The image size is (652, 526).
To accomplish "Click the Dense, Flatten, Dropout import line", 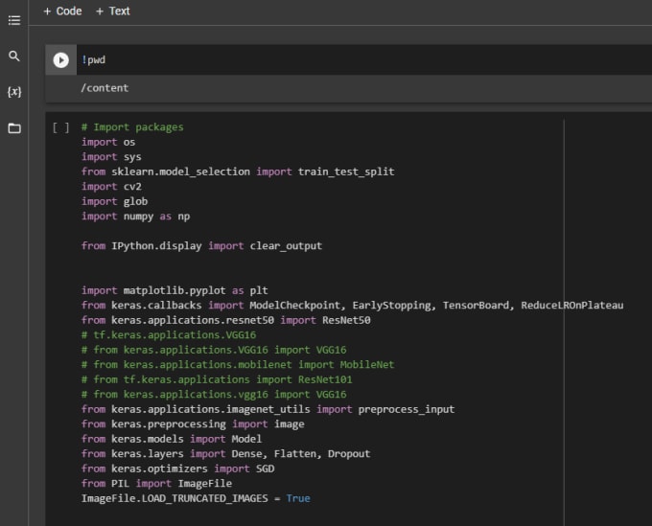I will 225,454.
